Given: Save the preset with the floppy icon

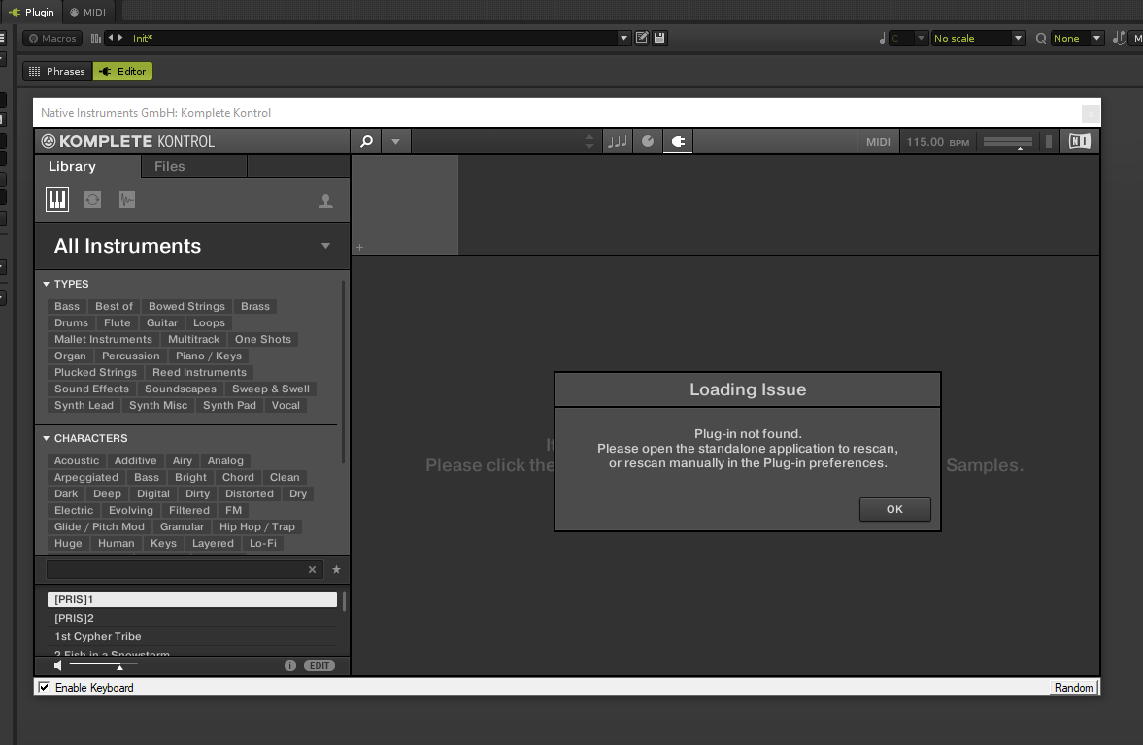Looking at the screenshot, I should [659, 38].
